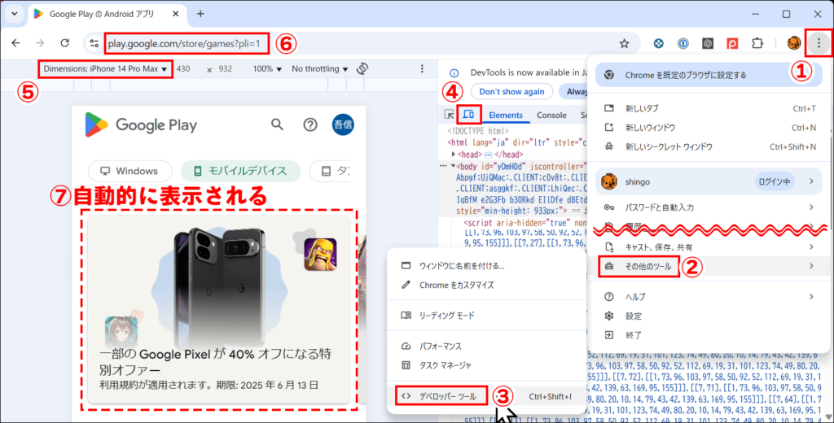Click the Chrome profile avatar icon
The image size is (834, 423).
click(x=794, y=44)
